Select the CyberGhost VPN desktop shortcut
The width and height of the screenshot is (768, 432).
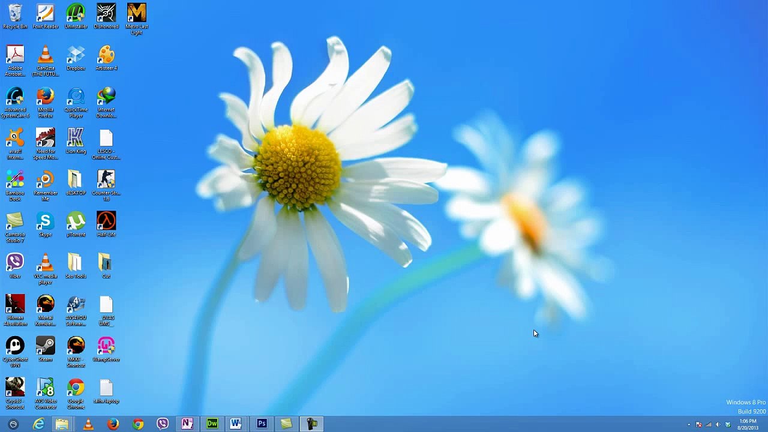coord(15,352)
